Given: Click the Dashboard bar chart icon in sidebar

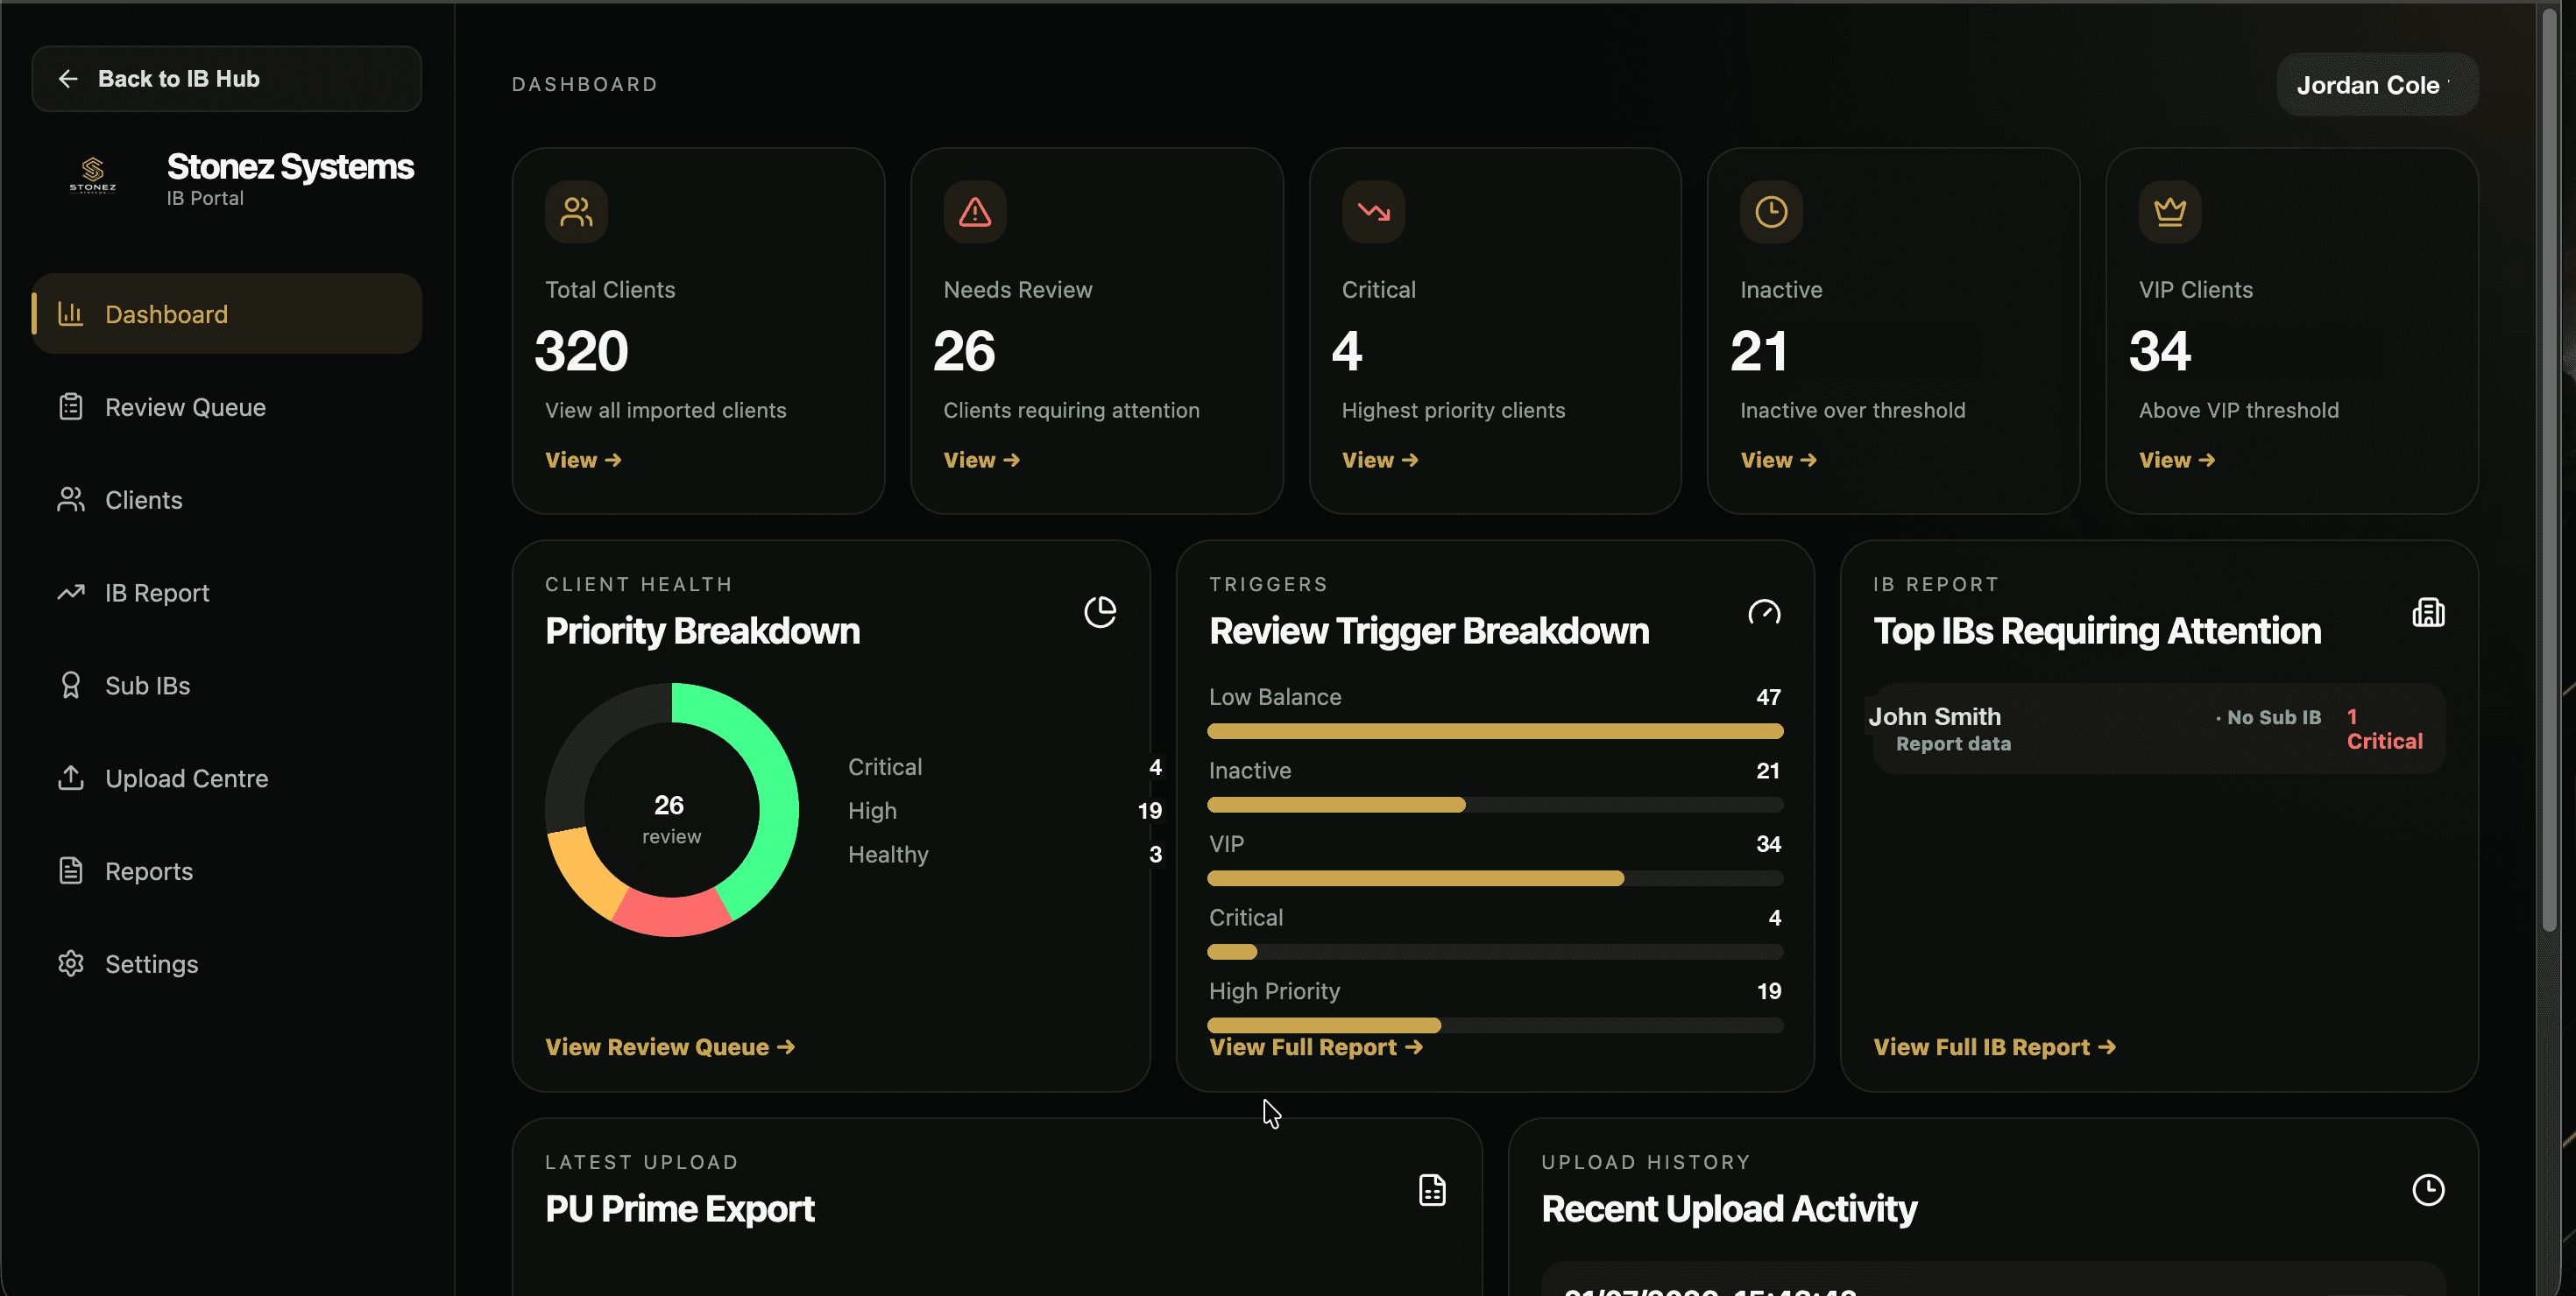Looking at the screenshot, I should 71,313.
